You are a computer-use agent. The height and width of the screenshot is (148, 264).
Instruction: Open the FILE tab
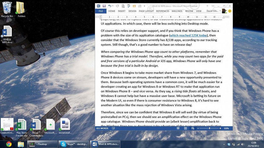pyautogui.click(x=101, y=11)
